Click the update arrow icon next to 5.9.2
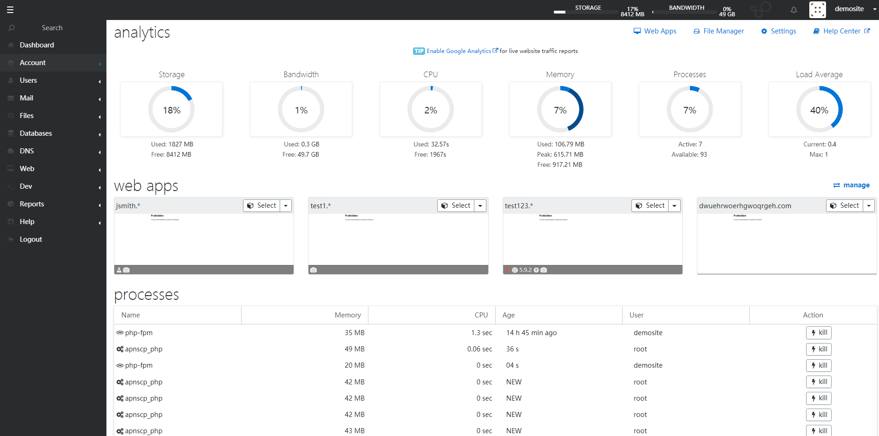The image size is (879, 436). [x=536, y=270]
